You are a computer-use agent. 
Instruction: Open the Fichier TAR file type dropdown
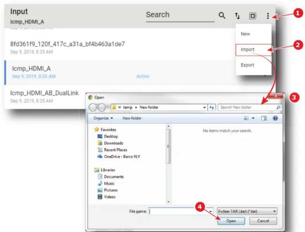(247, 211)
